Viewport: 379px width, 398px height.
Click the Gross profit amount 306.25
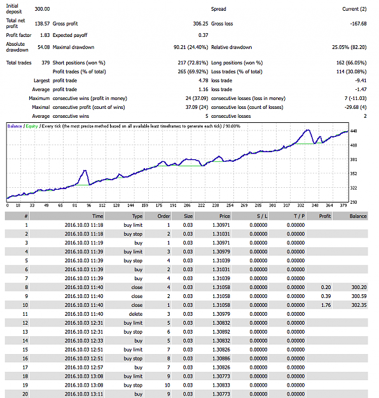pyautogui.click(x=200, y=24)
